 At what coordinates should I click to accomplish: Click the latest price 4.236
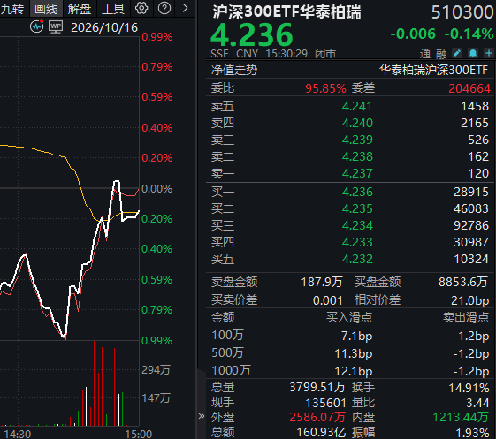[x=252, y=34]
